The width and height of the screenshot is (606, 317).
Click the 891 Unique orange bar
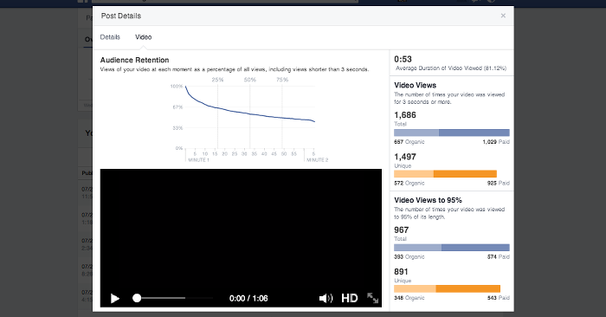pyautogui.click(x=448, y=288)
